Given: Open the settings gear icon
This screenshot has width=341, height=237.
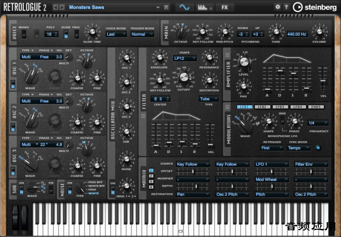Looking at the screenshot, I should tap(278, 7).
